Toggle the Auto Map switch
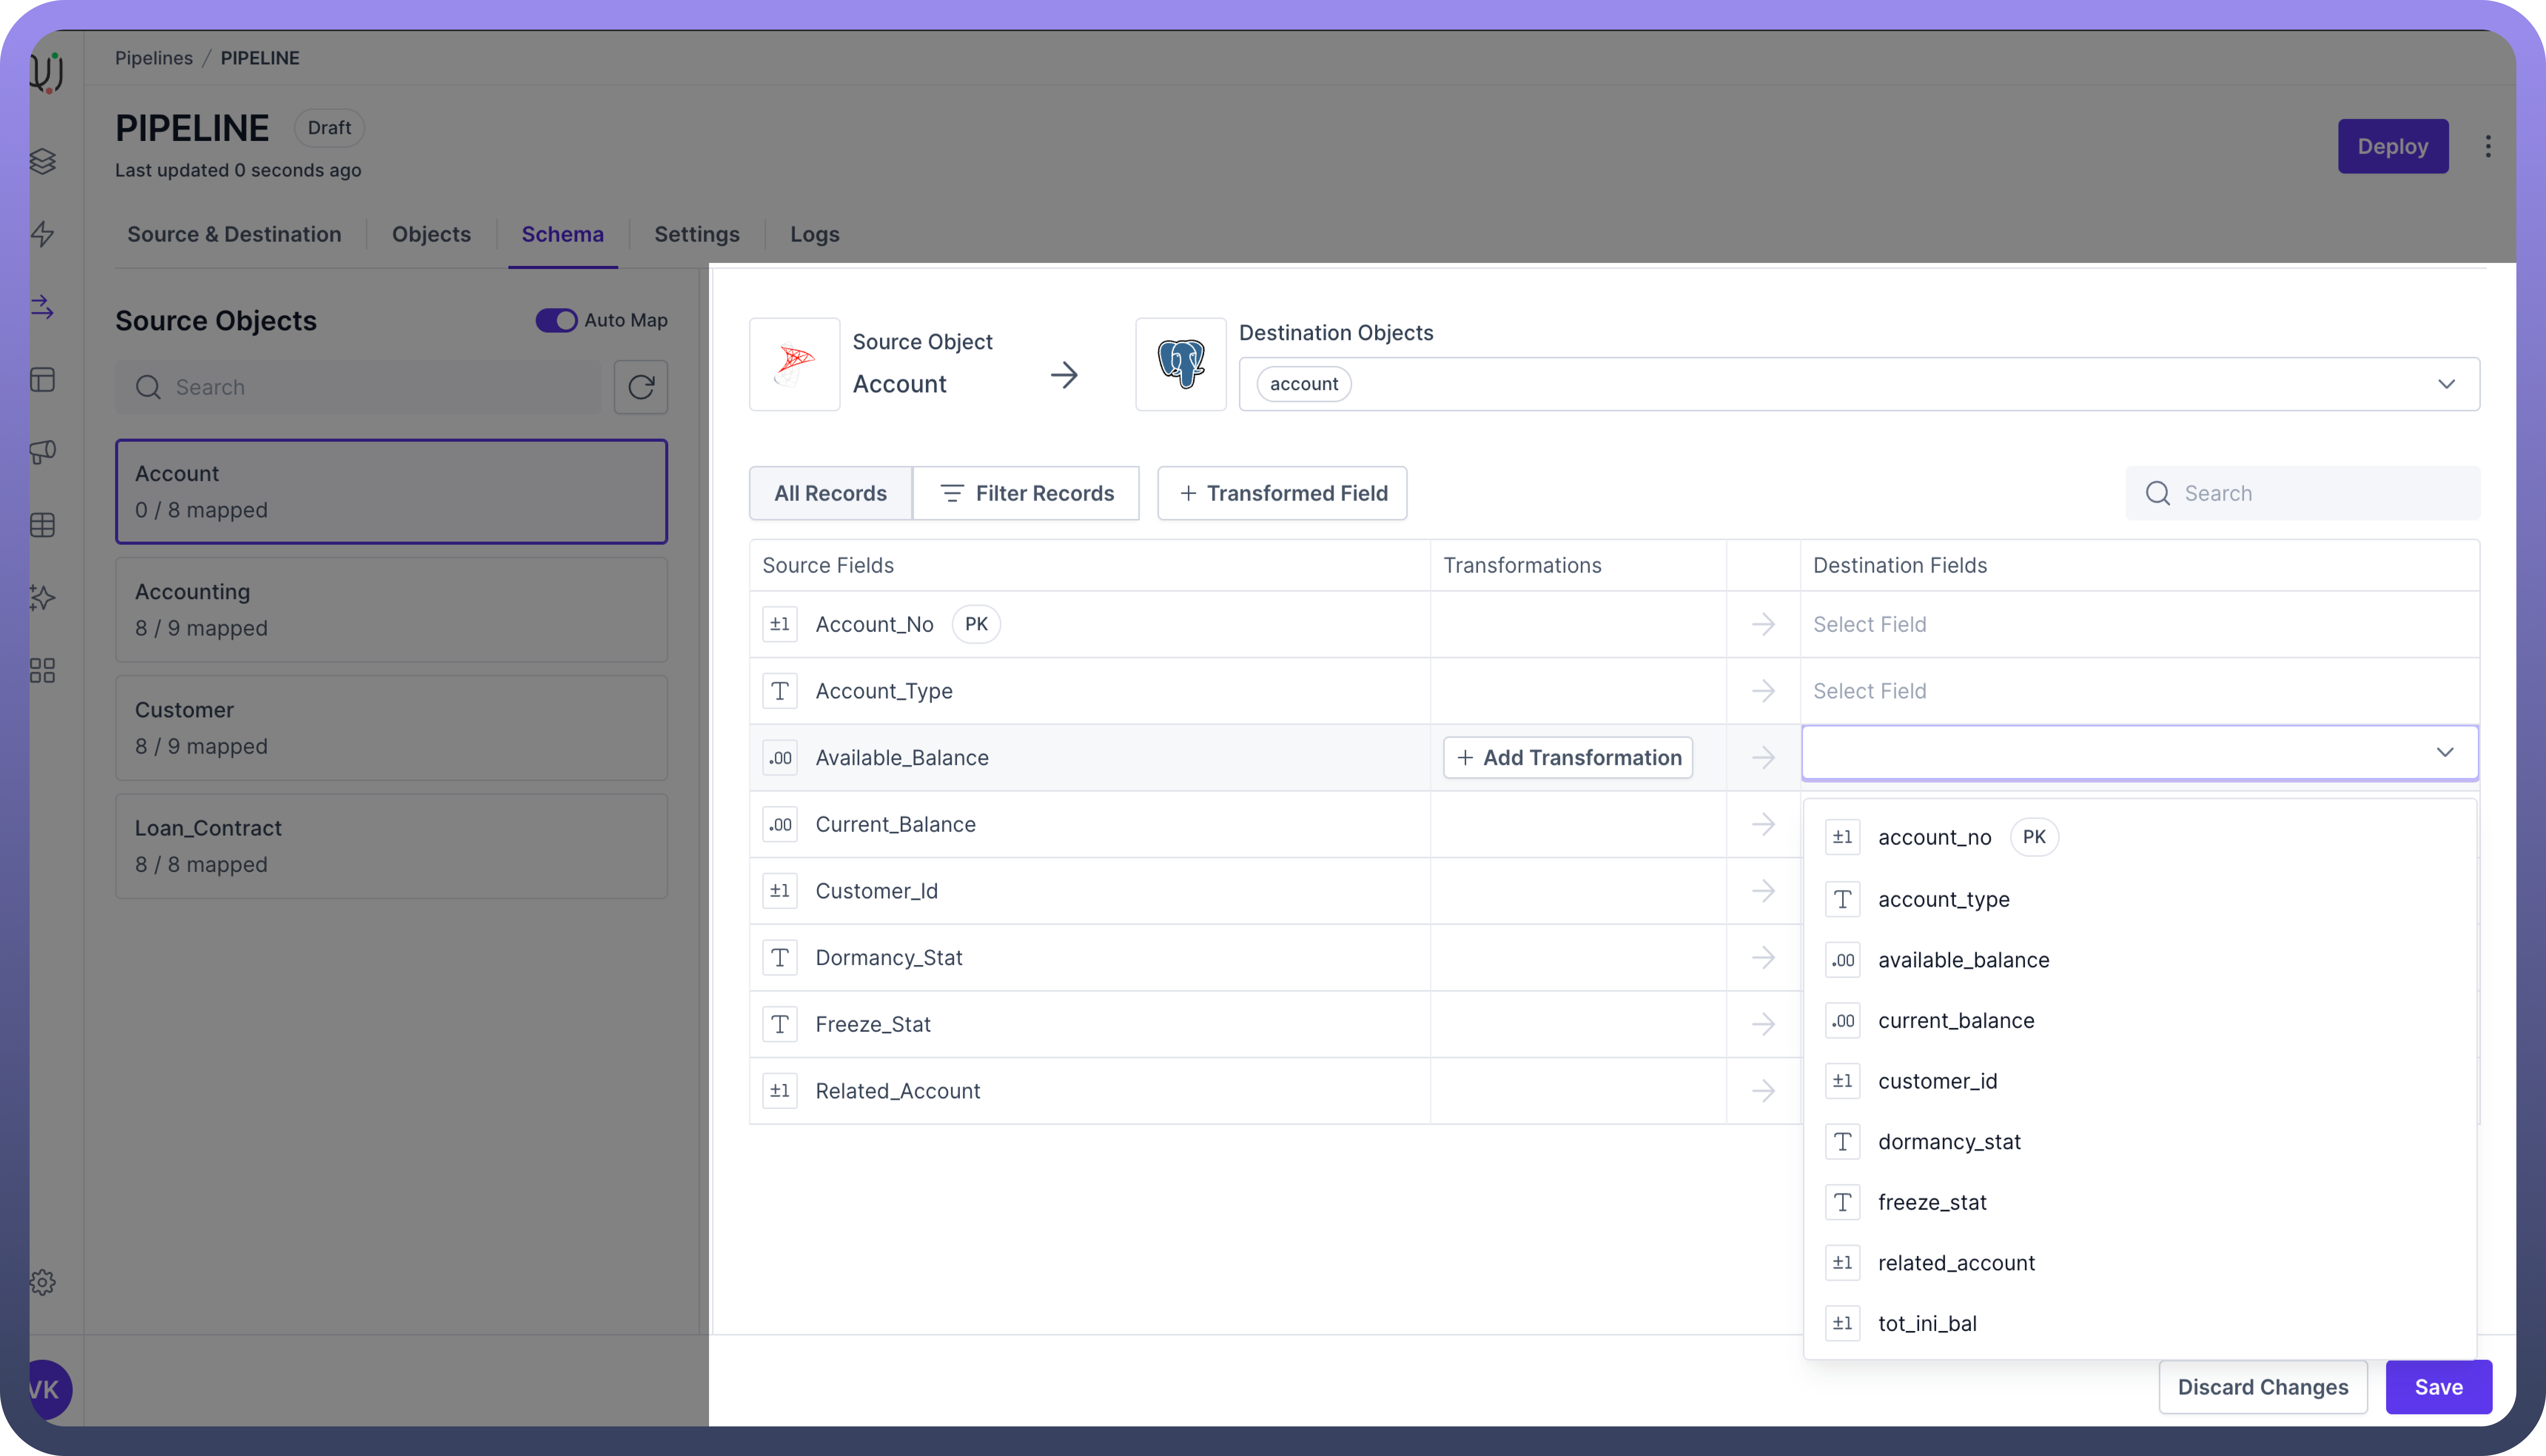Screen dimensions: 2546x1456 coord(556,320)
